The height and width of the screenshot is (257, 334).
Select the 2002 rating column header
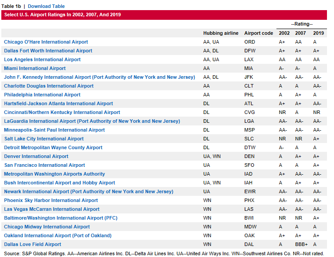(284, 33)
